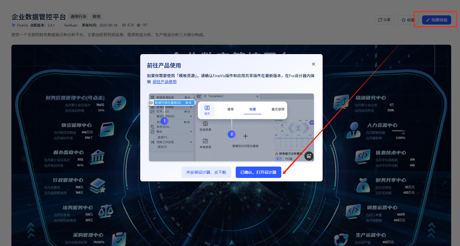The width and height of the screenshot is (460, 246).
Task: Click the star rating icon
Action: pos(139,25)
